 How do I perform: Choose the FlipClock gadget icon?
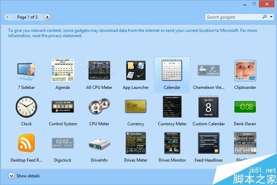coord(245,143)
